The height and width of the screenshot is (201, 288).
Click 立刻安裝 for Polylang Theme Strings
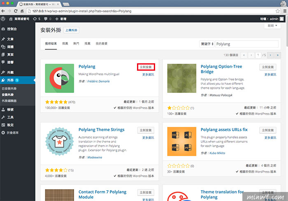click(x=146, y=130)
